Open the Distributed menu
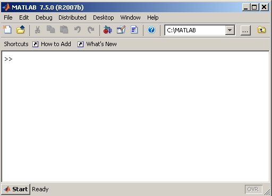272x196 pixels. pos(72,17)
